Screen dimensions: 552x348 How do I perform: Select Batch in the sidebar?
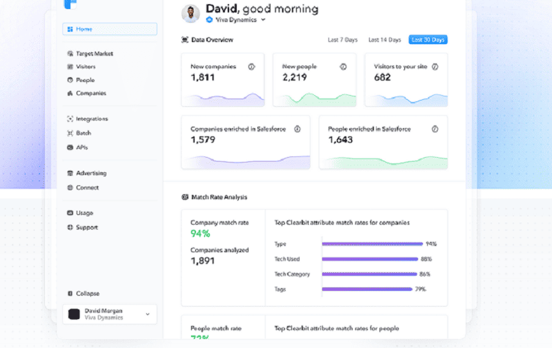(83, 133)
